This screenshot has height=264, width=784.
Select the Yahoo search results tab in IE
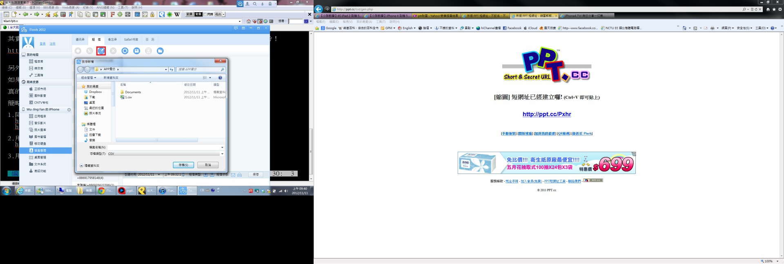coord(436,16)
